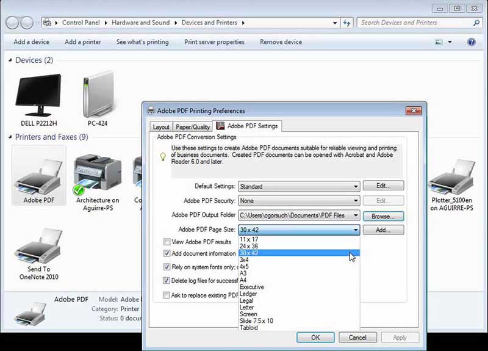
Task: Click the Browse... button for output folder
Action: (383, 216)
